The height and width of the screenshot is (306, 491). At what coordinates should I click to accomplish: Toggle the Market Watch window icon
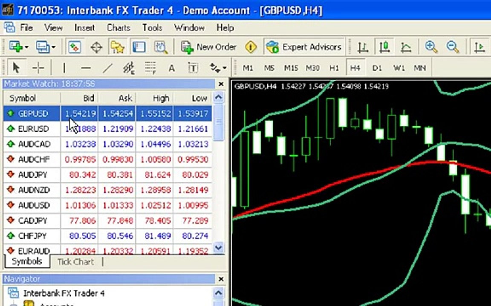(75, 47)
